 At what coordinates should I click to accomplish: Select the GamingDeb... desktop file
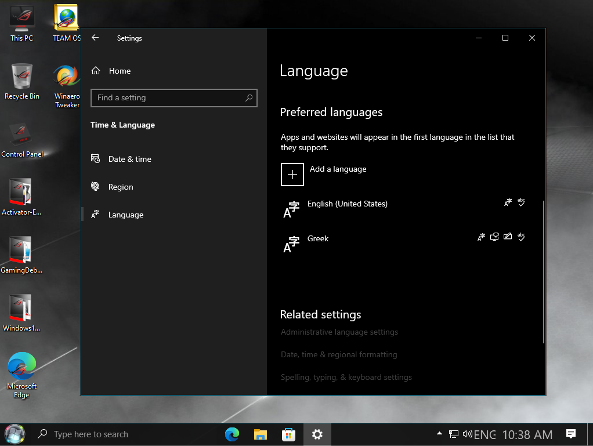tap(21, 255)
